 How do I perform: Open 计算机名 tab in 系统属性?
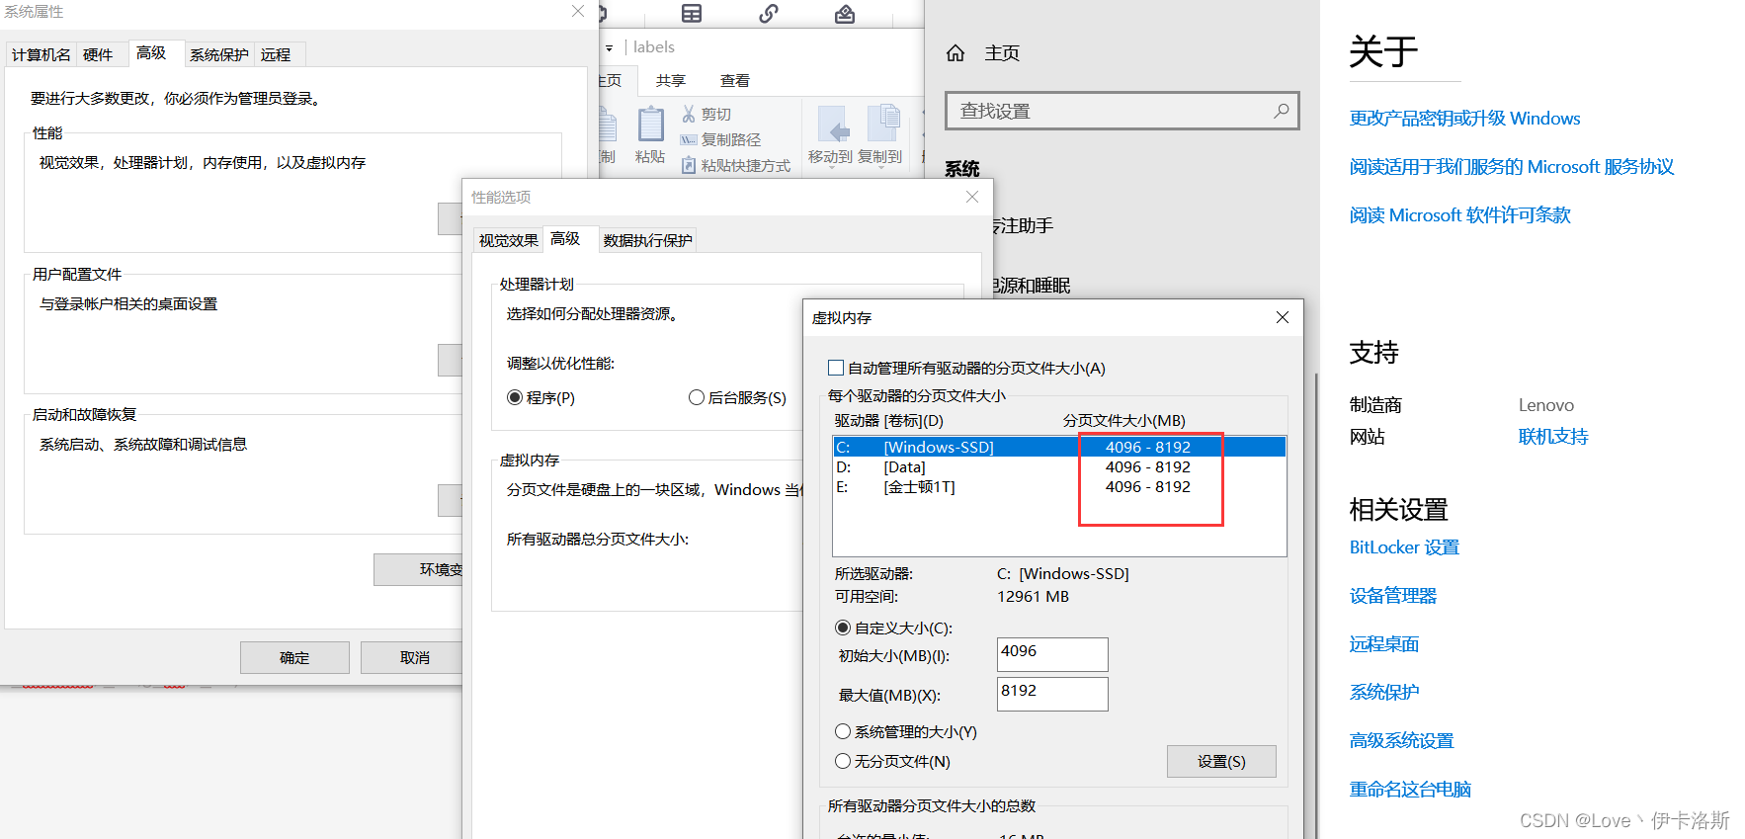[x=42, y=54]
